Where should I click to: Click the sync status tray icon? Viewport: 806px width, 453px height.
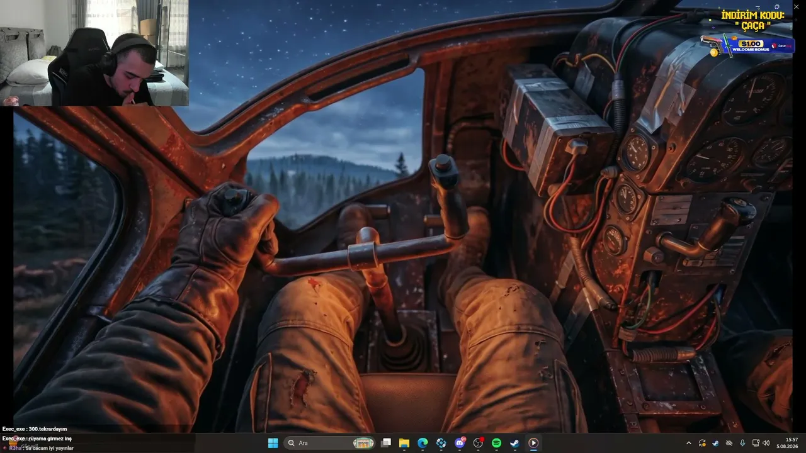tap(702, 443)
